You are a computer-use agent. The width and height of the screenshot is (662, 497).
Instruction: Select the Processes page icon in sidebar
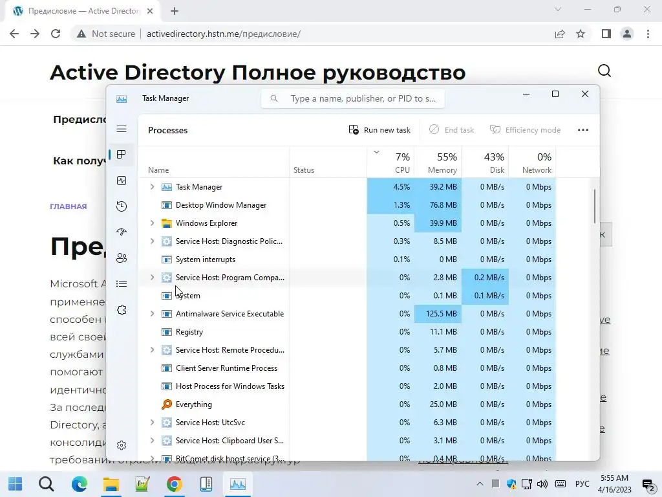(x=122, y=155)
